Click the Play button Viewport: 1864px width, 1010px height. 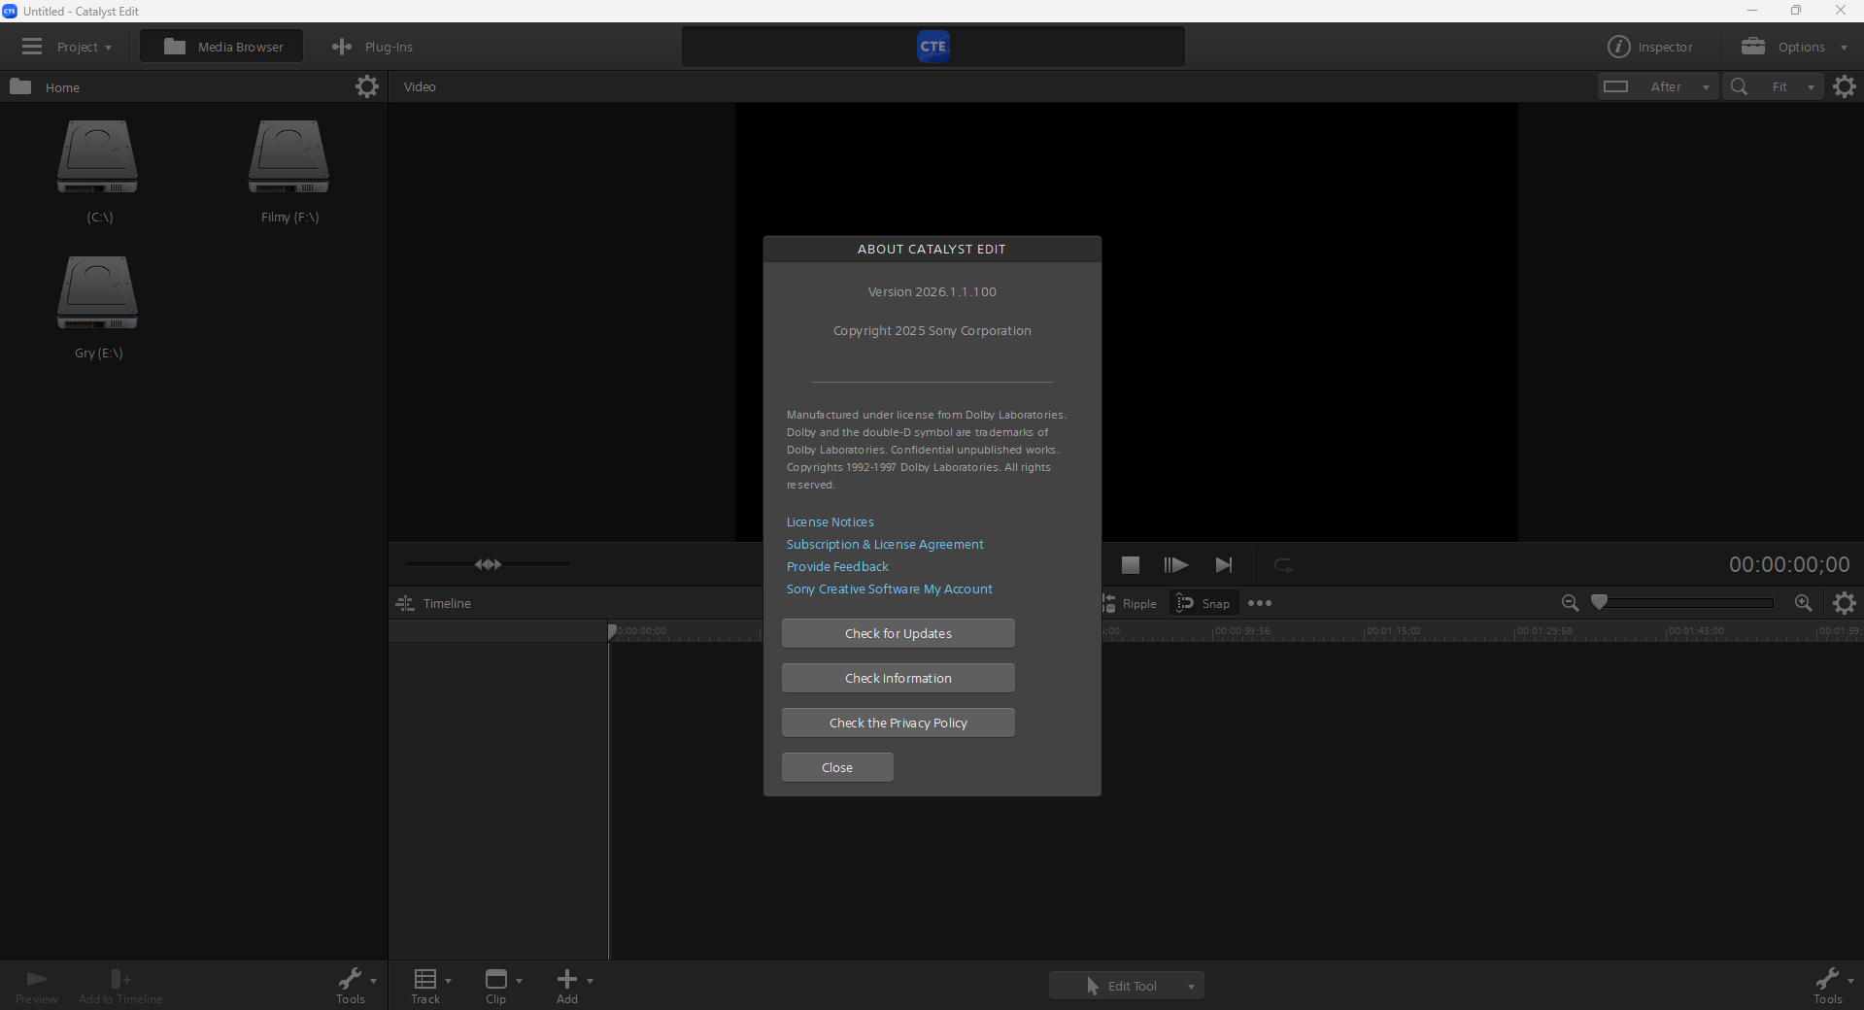coord(1175,564)
